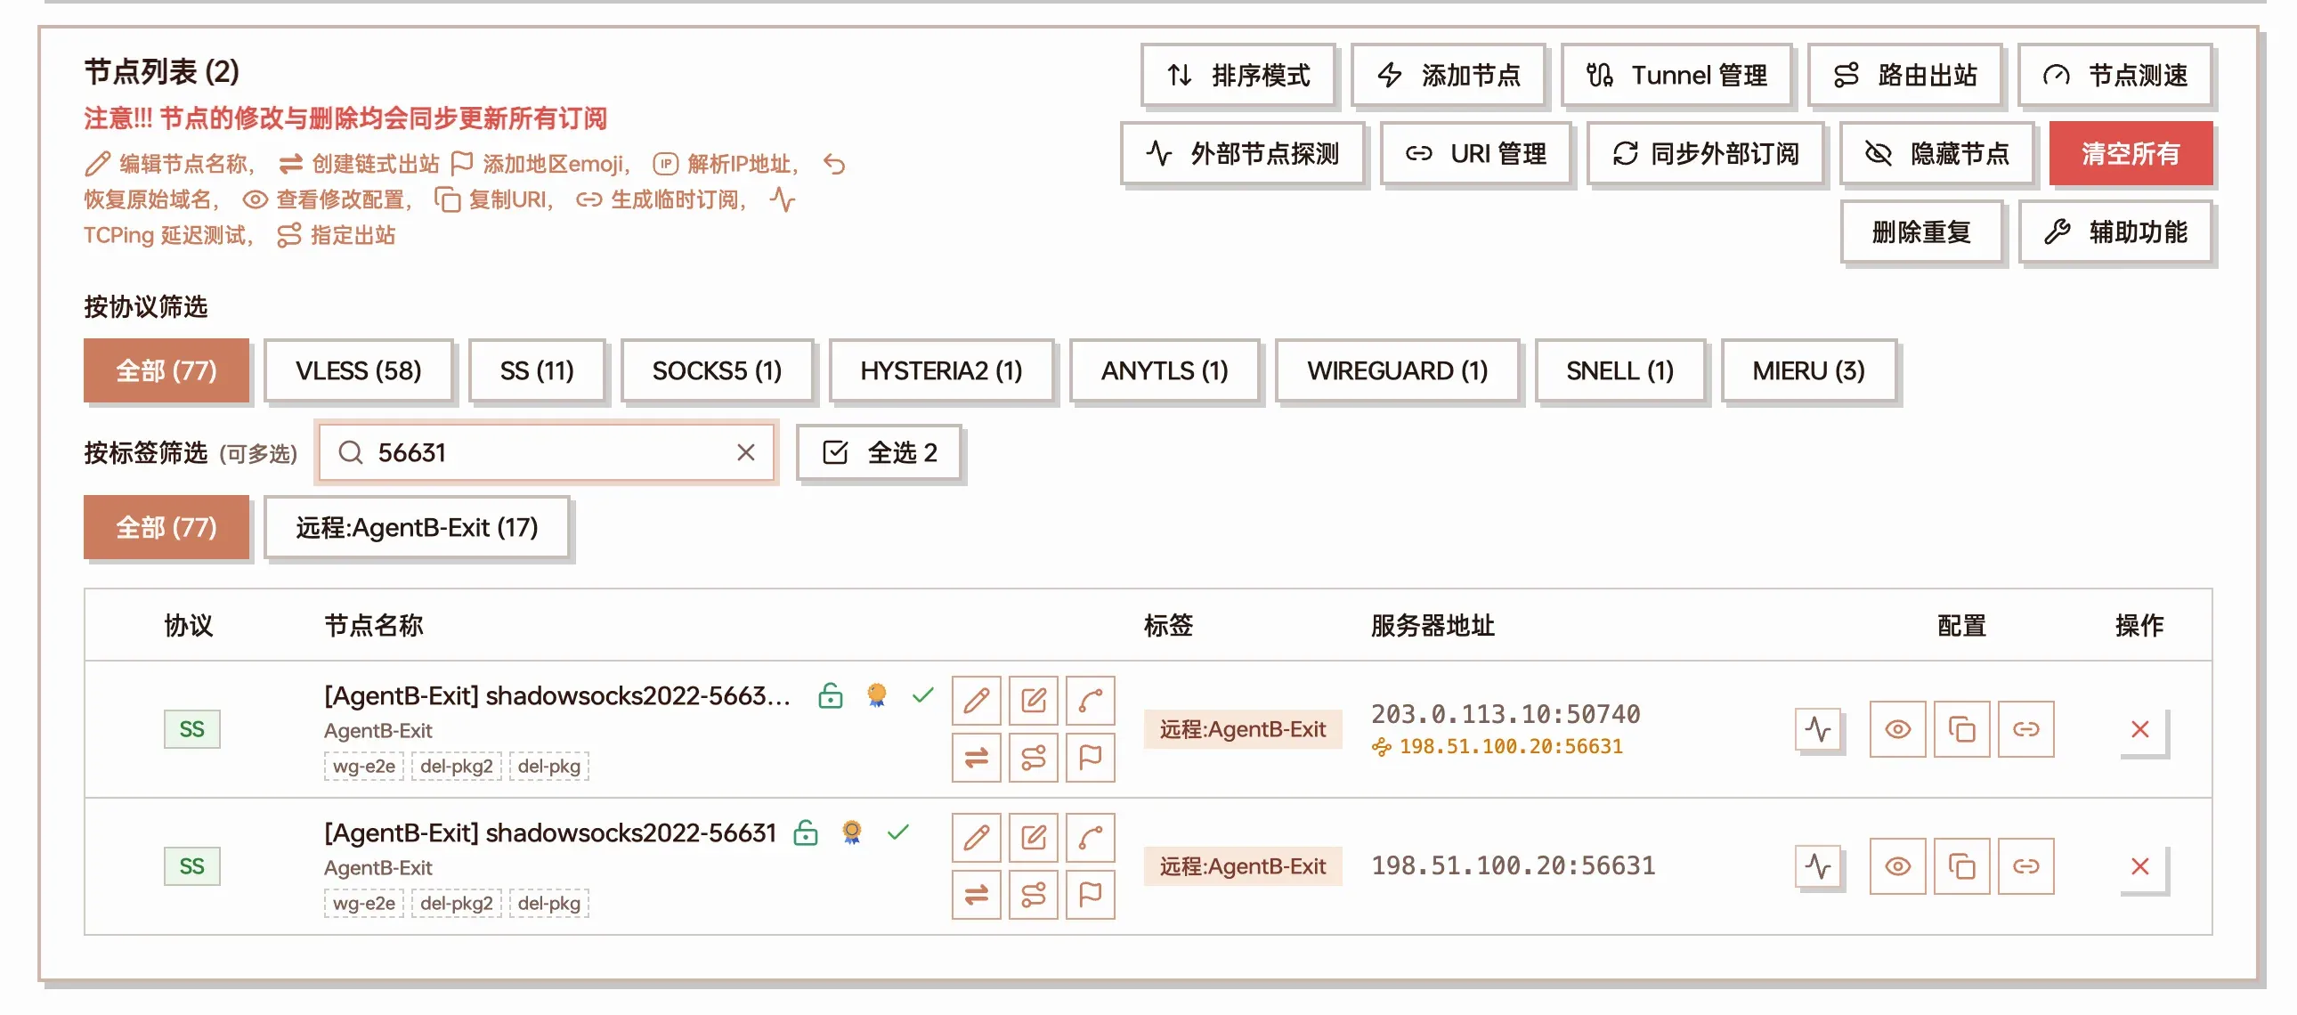Image resolution: width=2297 pixels, height=1015 pixels.
Task: Generate temporary subscription link for 203.0.113.10 node
Action: click(2025, 729)
